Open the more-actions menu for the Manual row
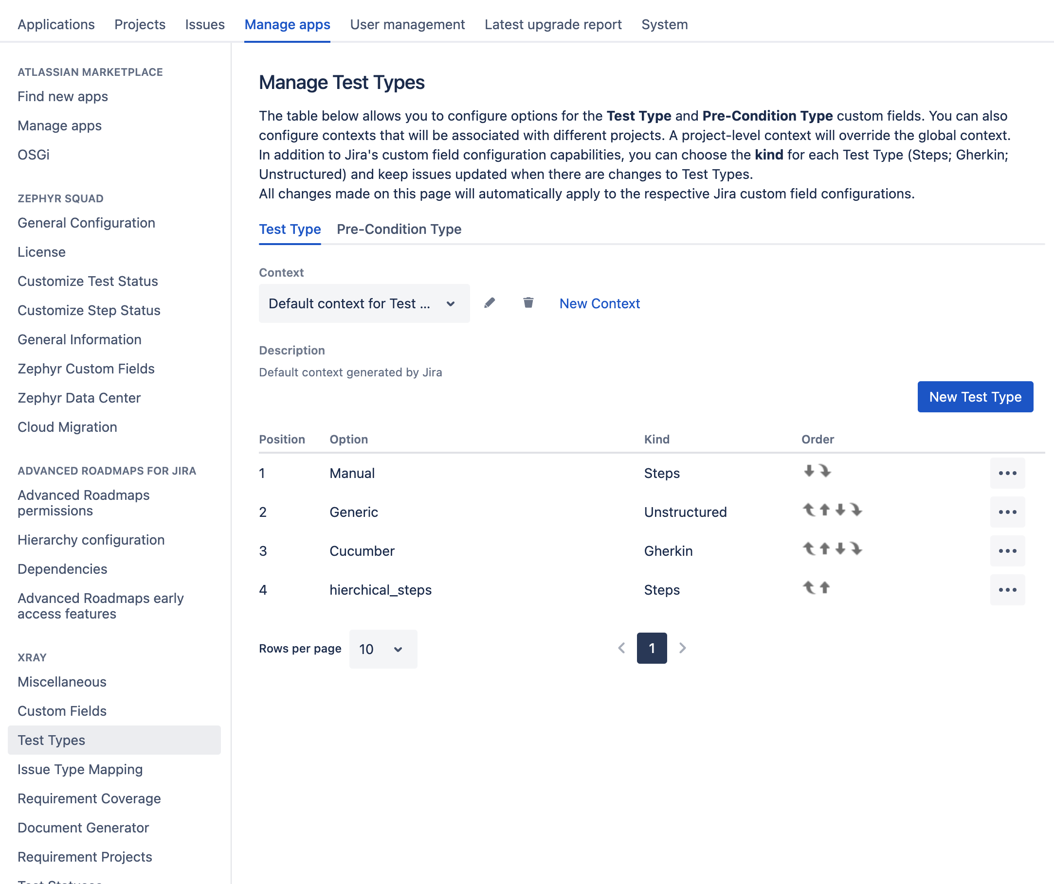 coord(1007,473)
